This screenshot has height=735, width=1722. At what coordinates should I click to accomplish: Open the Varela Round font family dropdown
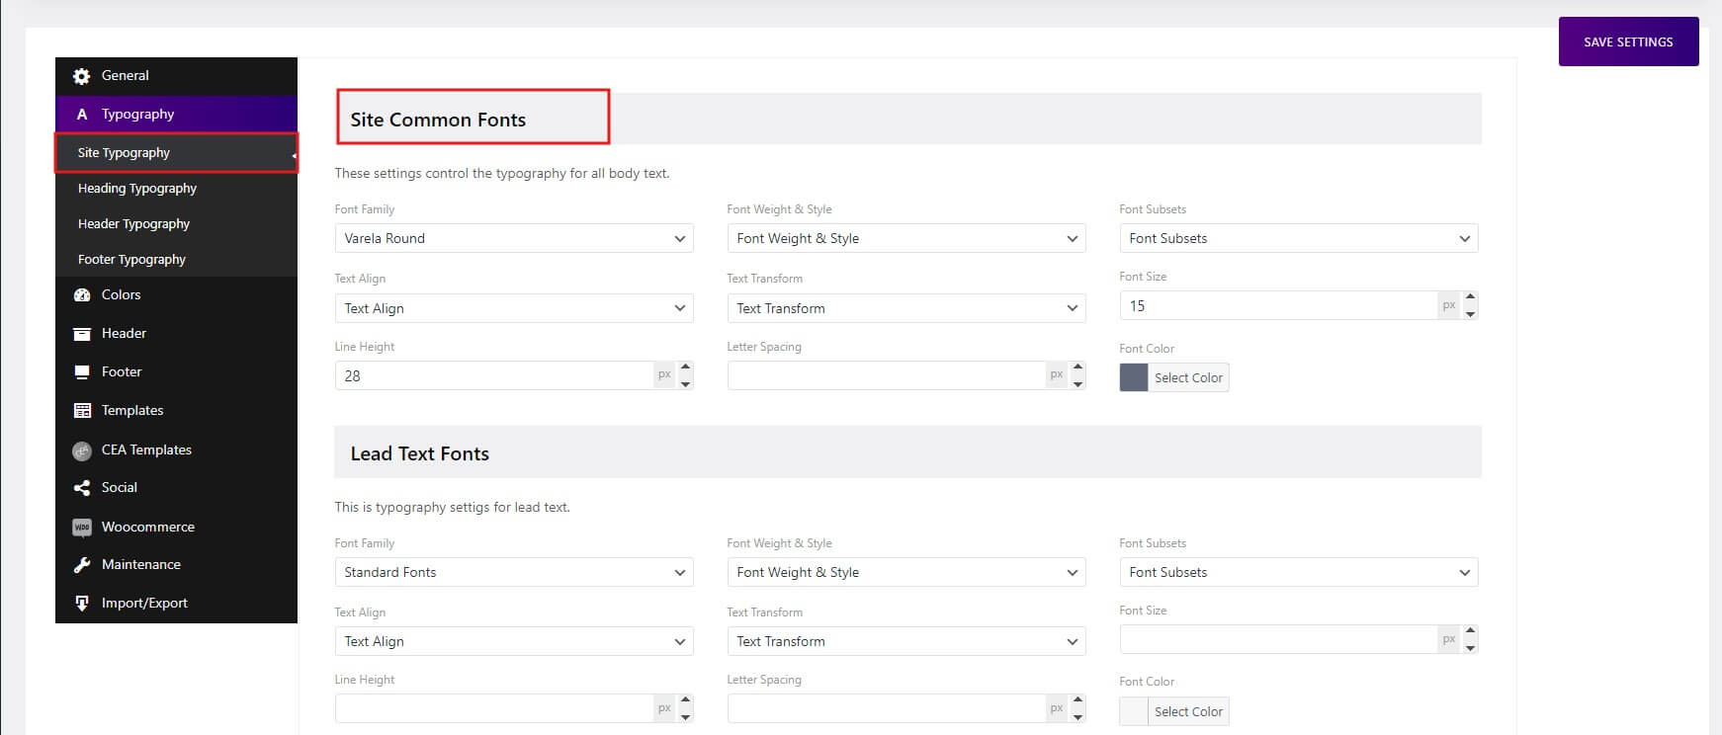tap(513, 238)
